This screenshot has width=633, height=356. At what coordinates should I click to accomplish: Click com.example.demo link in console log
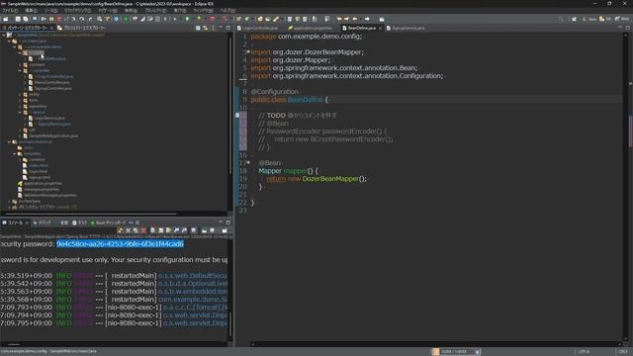[193, 299]
